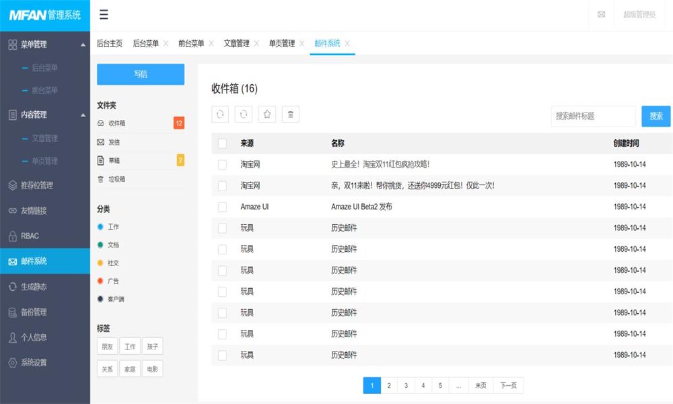Image resolution: width=673 pixels, height=404 pixels.
Task: Focus the 搜索邮件标题 search field
Action: tap(593, 116)
